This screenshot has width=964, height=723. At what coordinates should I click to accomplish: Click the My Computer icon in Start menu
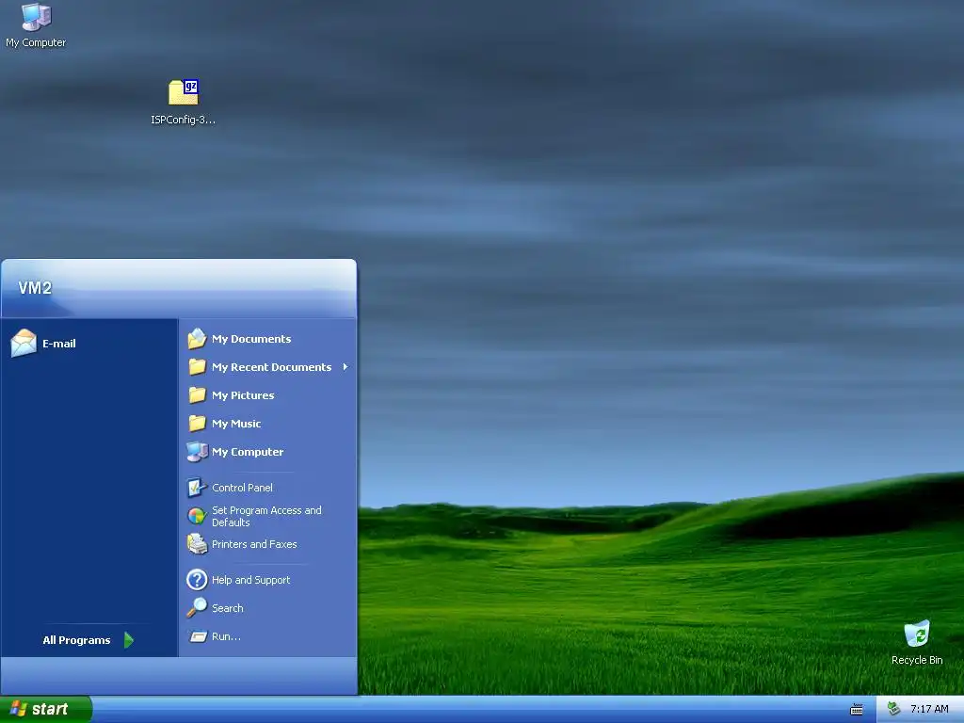click(197, 452)
